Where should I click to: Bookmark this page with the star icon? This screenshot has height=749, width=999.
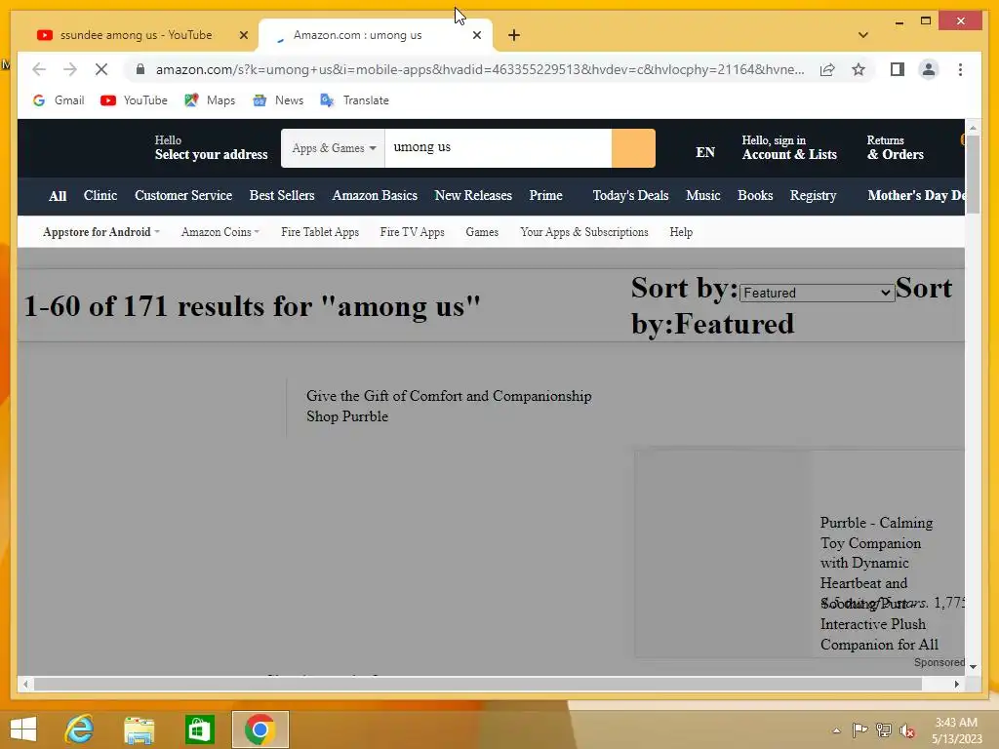(859, 69)
